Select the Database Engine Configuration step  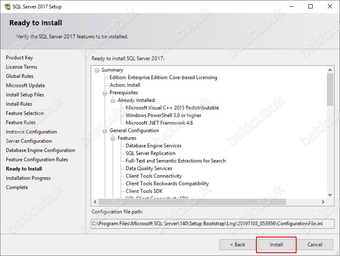coord(40,150)
